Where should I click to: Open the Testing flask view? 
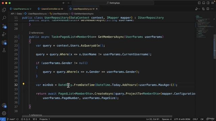4,50
